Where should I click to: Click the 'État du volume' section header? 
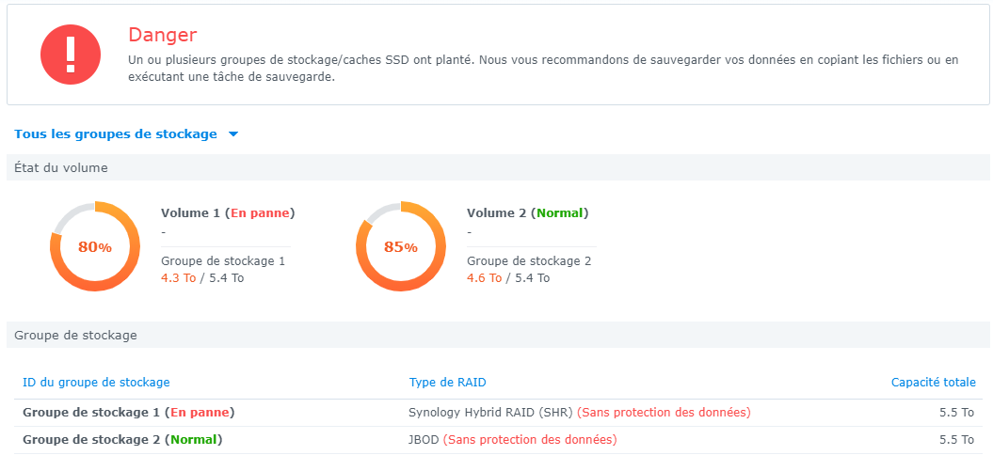click(x=60, y=168)
